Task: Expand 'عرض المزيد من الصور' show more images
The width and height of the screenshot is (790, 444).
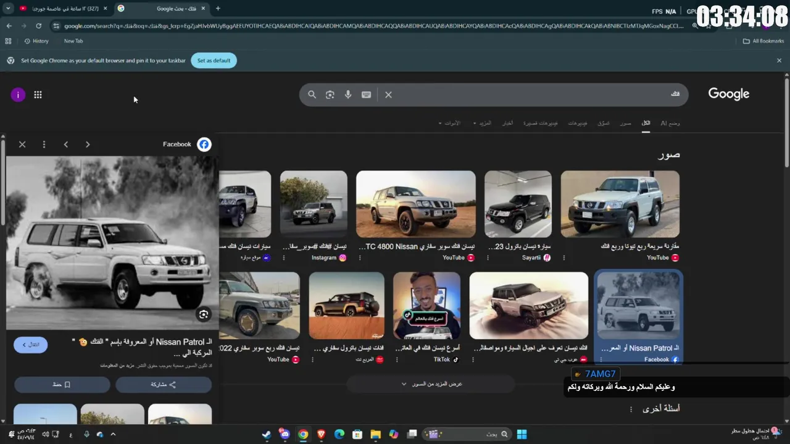Action: click(x=431, y=384)
